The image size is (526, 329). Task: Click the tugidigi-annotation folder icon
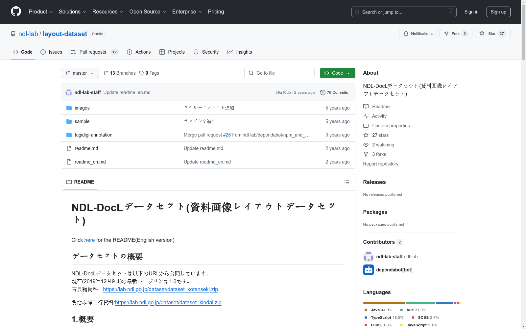click(x=69, y=135)
